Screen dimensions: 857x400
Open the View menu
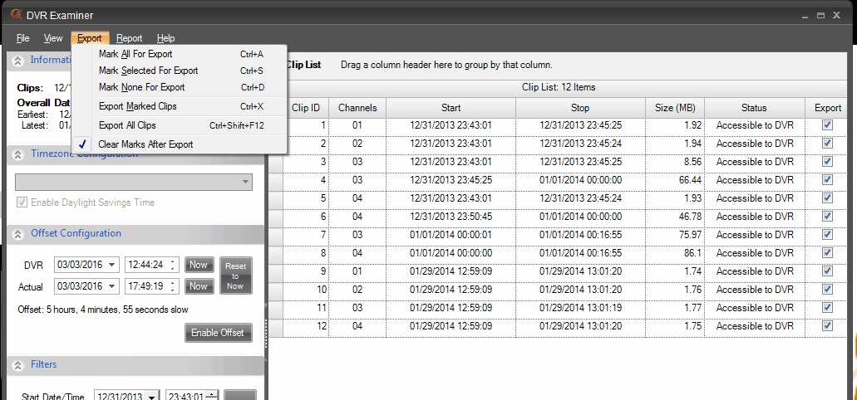(x=53, y=38)
